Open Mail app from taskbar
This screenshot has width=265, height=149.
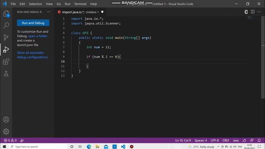click(106, 147)
